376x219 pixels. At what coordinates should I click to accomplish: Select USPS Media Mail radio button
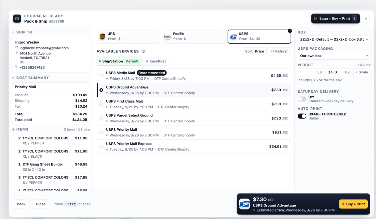[101, 76]
